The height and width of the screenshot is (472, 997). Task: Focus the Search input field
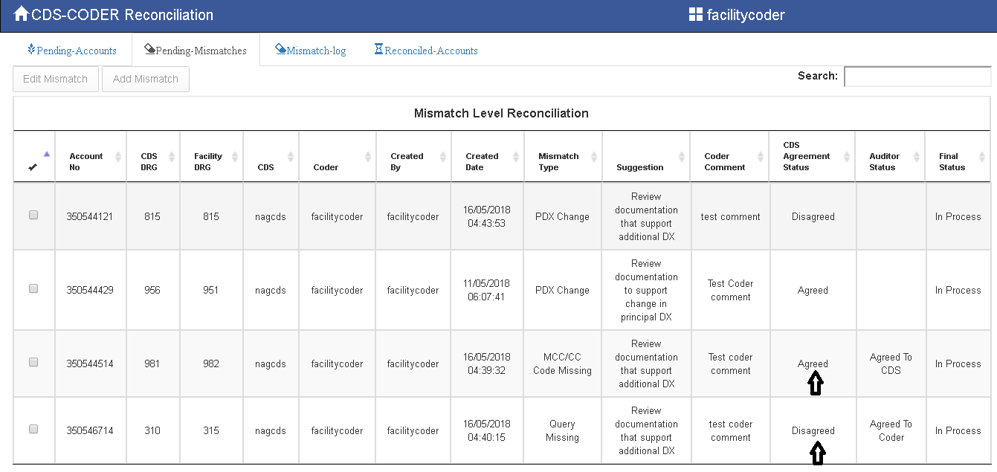tap(917, 77)
